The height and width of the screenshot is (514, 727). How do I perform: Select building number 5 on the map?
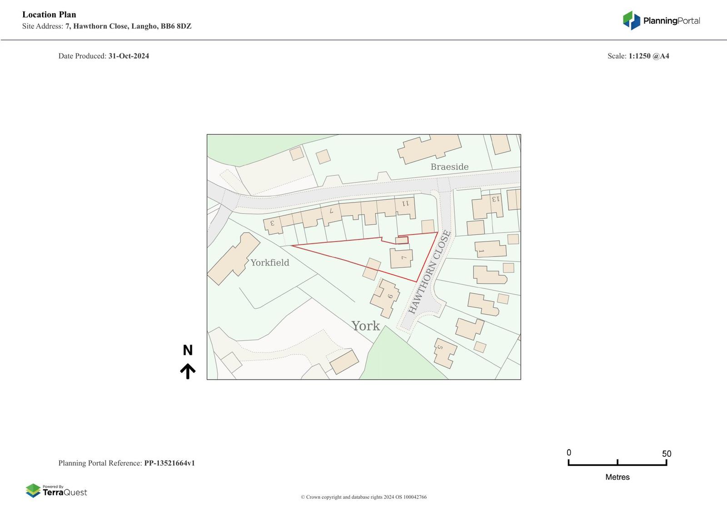[x=444, y=353]
